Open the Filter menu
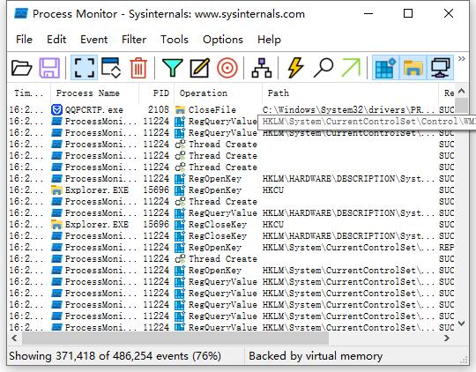Image resolution: width=476 pixels, height=372 pixels. (x=134, y=40)
